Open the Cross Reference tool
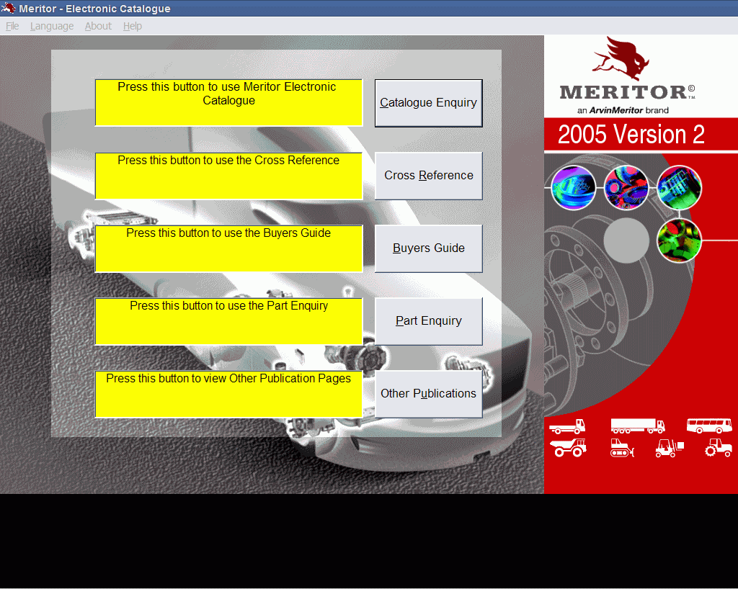The image size is (738, 589). tap(428, 175)
